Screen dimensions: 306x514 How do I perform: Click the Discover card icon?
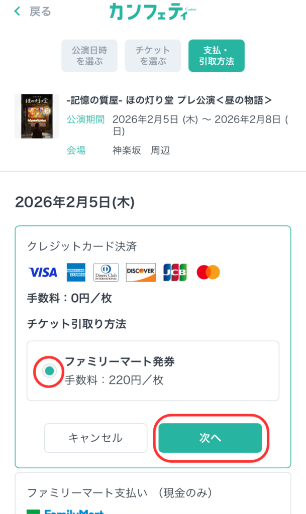pyautogui.click(x=141, y=272)
